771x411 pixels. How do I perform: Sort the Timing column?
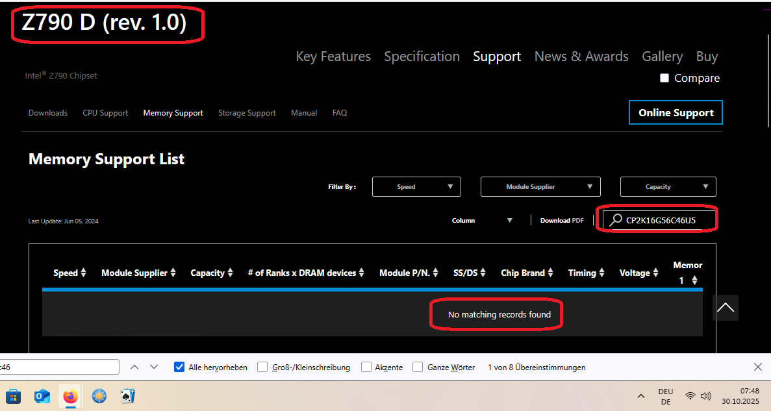[601, 273]
